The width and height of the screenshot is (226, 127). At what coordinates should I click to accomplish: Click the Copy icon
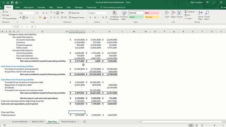click(x=4, y=15)
